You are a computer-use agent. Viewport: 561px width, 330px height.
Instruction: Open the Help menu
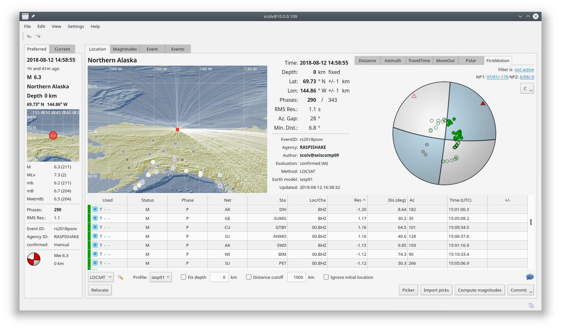(95, 26)
